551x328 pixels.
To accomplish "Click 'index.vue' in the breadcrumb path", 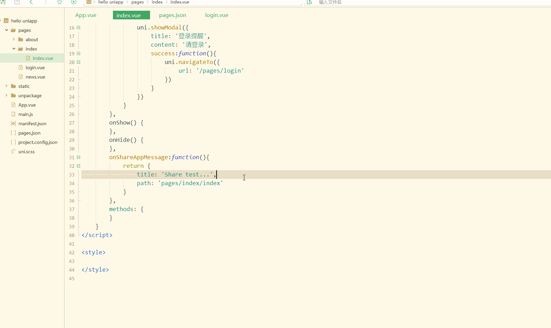I will 180,2.
